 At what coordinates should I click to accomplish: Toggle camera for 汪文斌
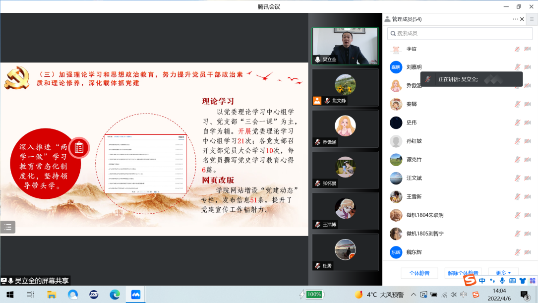pyautogui.click(x=527, y=178)
